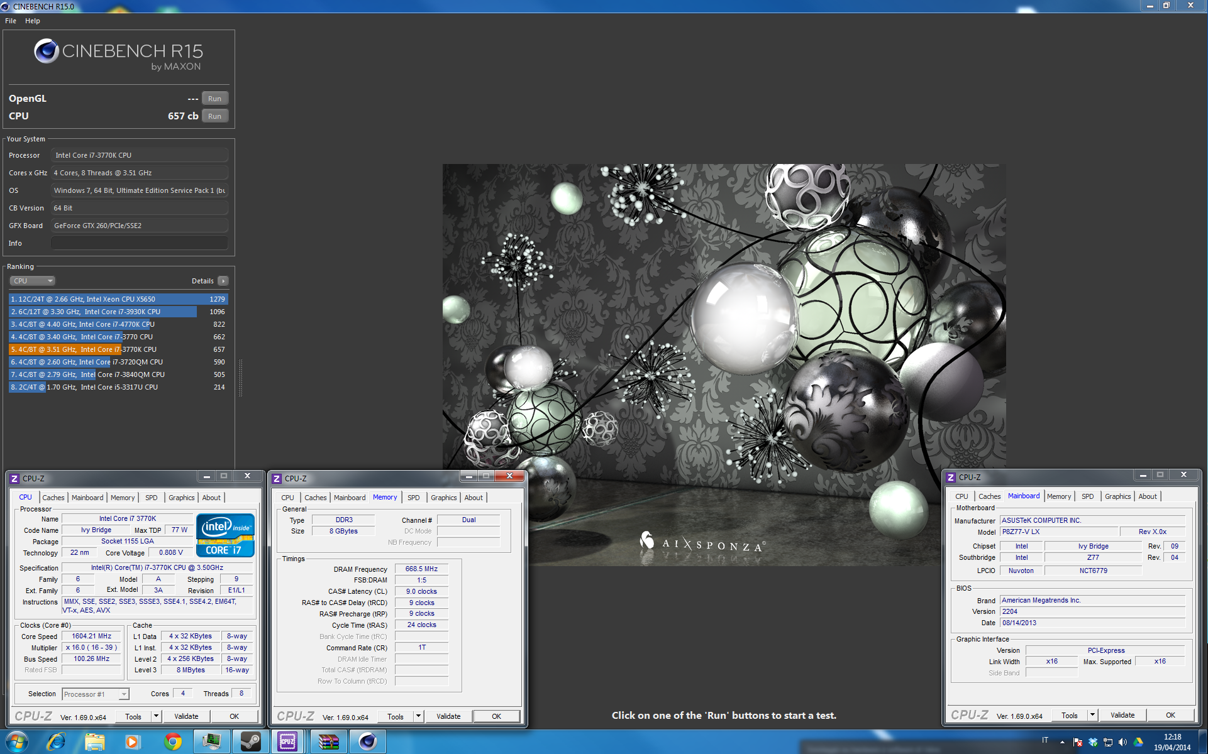Launch Google Chrome from the taskbar

(172, 742)
